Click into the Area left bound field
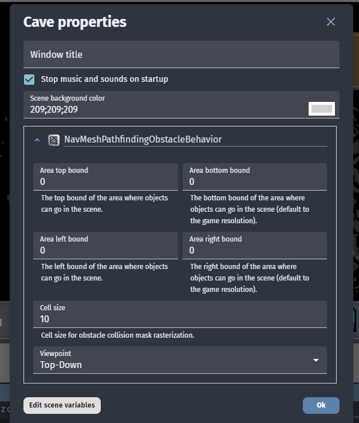This screenshot has width=359, height=423. point(106,250)
